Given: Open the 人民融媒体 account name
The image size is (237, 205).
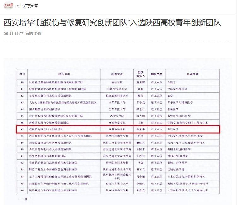Looking at the screenshot, I should [x=27, y=6].
